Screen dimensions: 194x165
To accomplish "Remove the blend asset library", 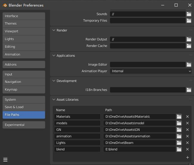I will (187, 149).
